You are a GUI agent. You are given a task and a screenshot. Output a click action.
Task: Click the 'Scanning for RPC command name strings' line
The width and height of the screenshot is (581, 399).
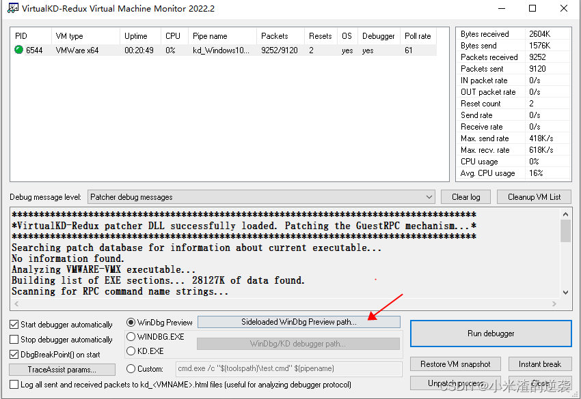(x=120, y=291)
